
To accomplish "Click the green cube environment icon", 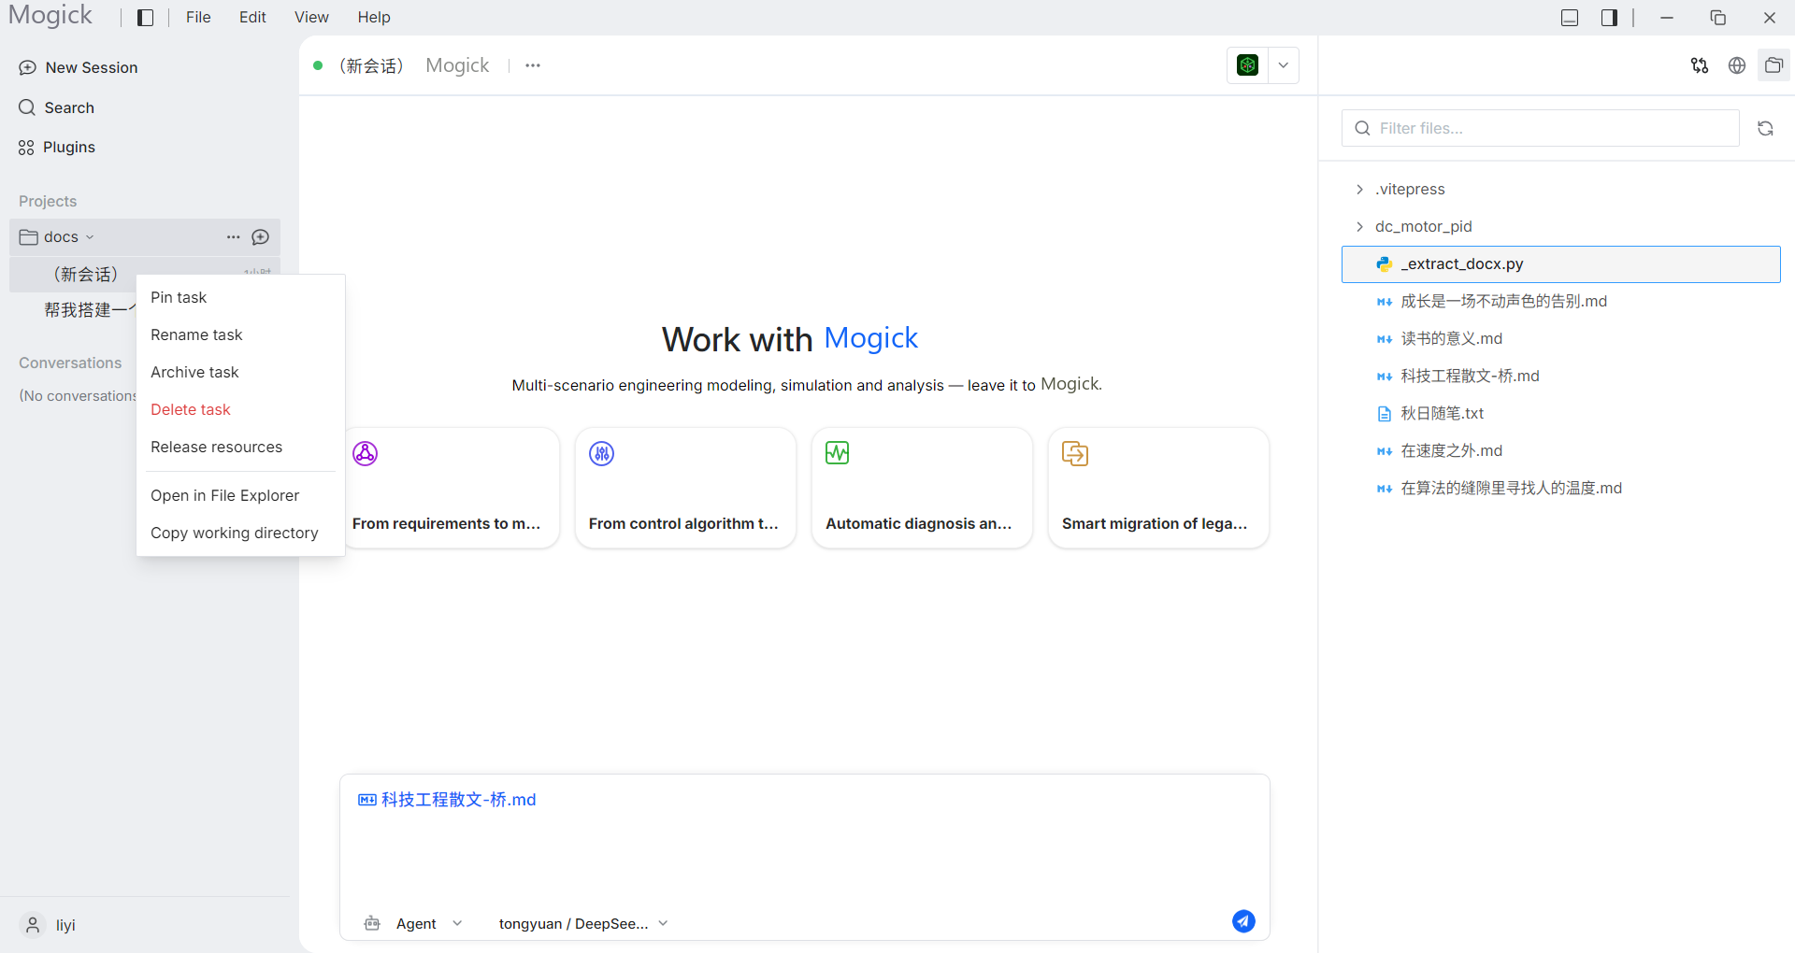I will pos(1247,65).
